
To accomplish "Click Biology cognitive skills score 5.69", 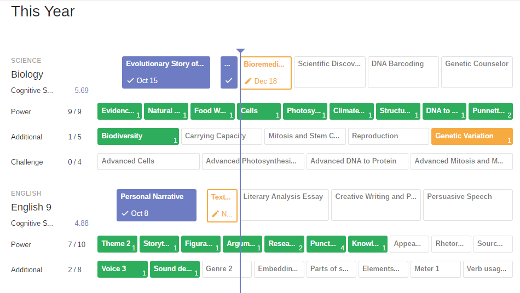I will click(82, 91).
